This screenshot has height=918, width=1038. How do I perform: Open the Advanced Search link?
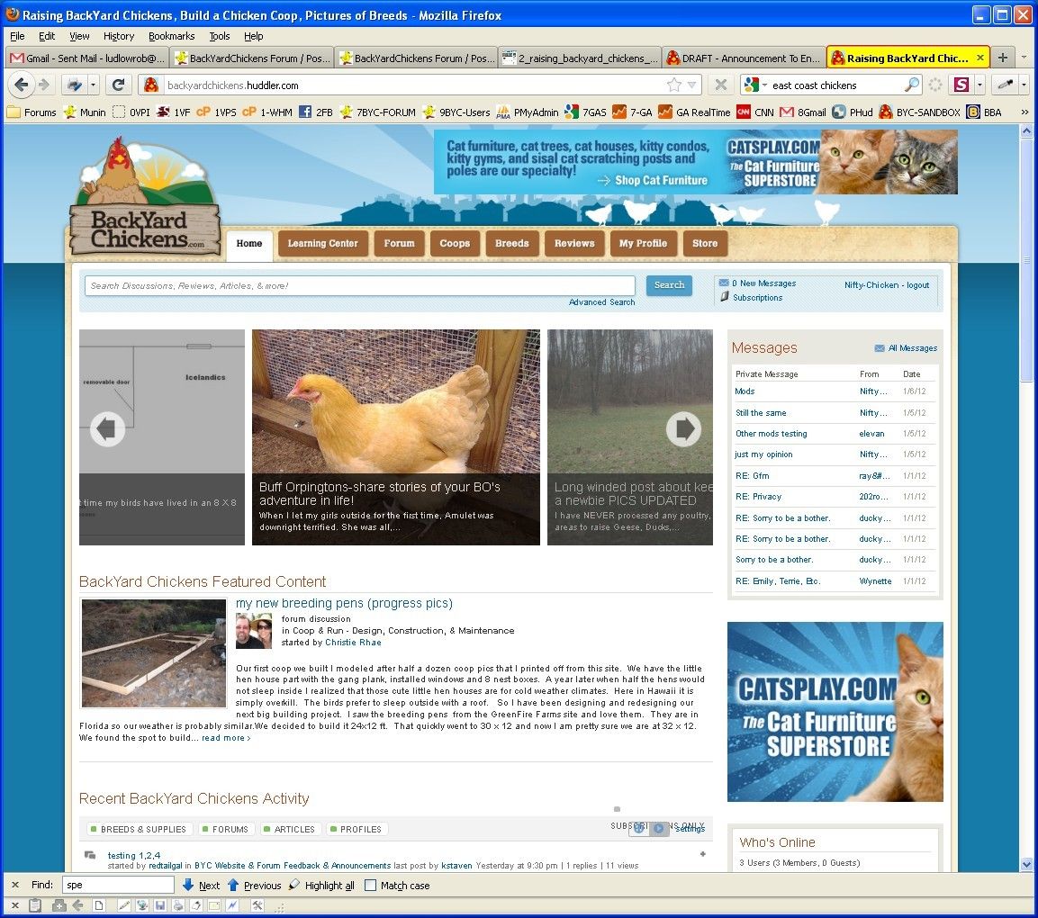[x=601, y=302]
